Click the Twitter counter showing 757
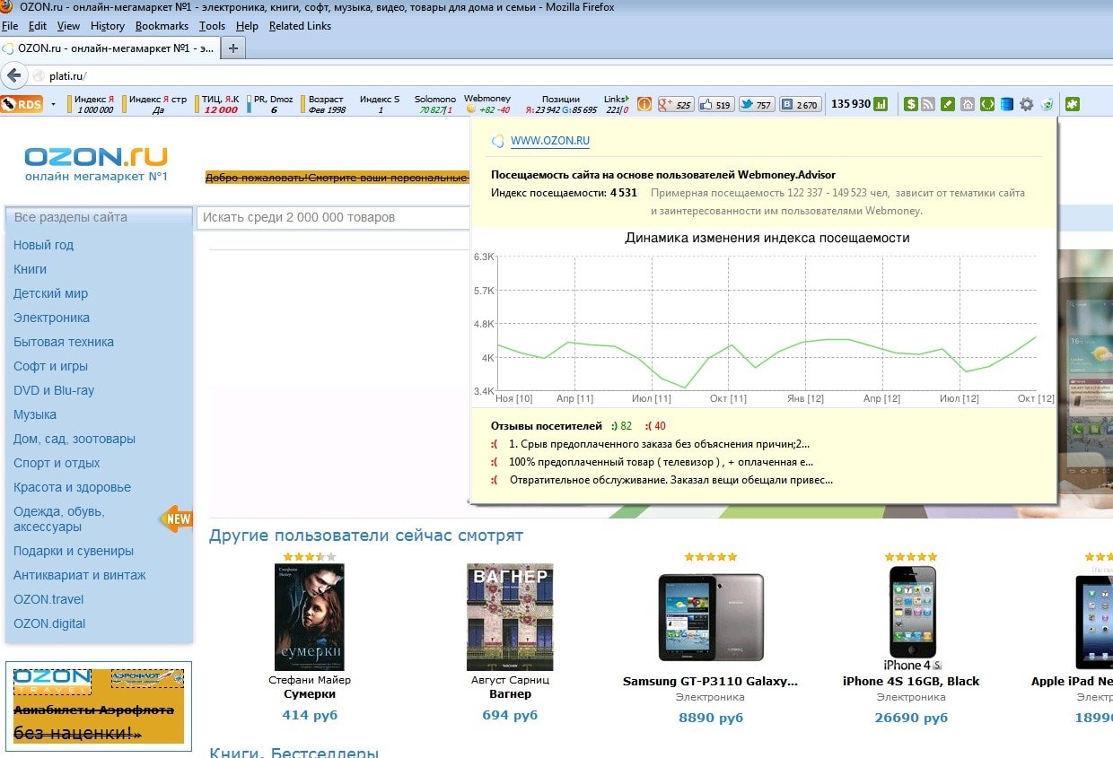Screen dimensions: 1113x758 pyautogui.click(x=756, y=104)
